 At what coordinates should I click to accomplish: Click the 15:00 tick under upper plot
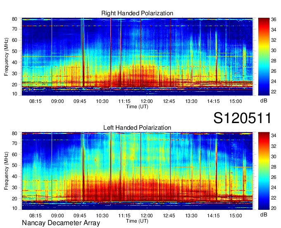coord(236,101)
